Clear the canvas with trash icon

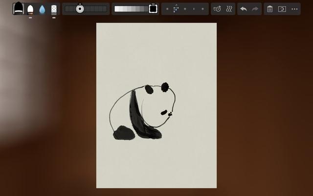click(270, 9)
